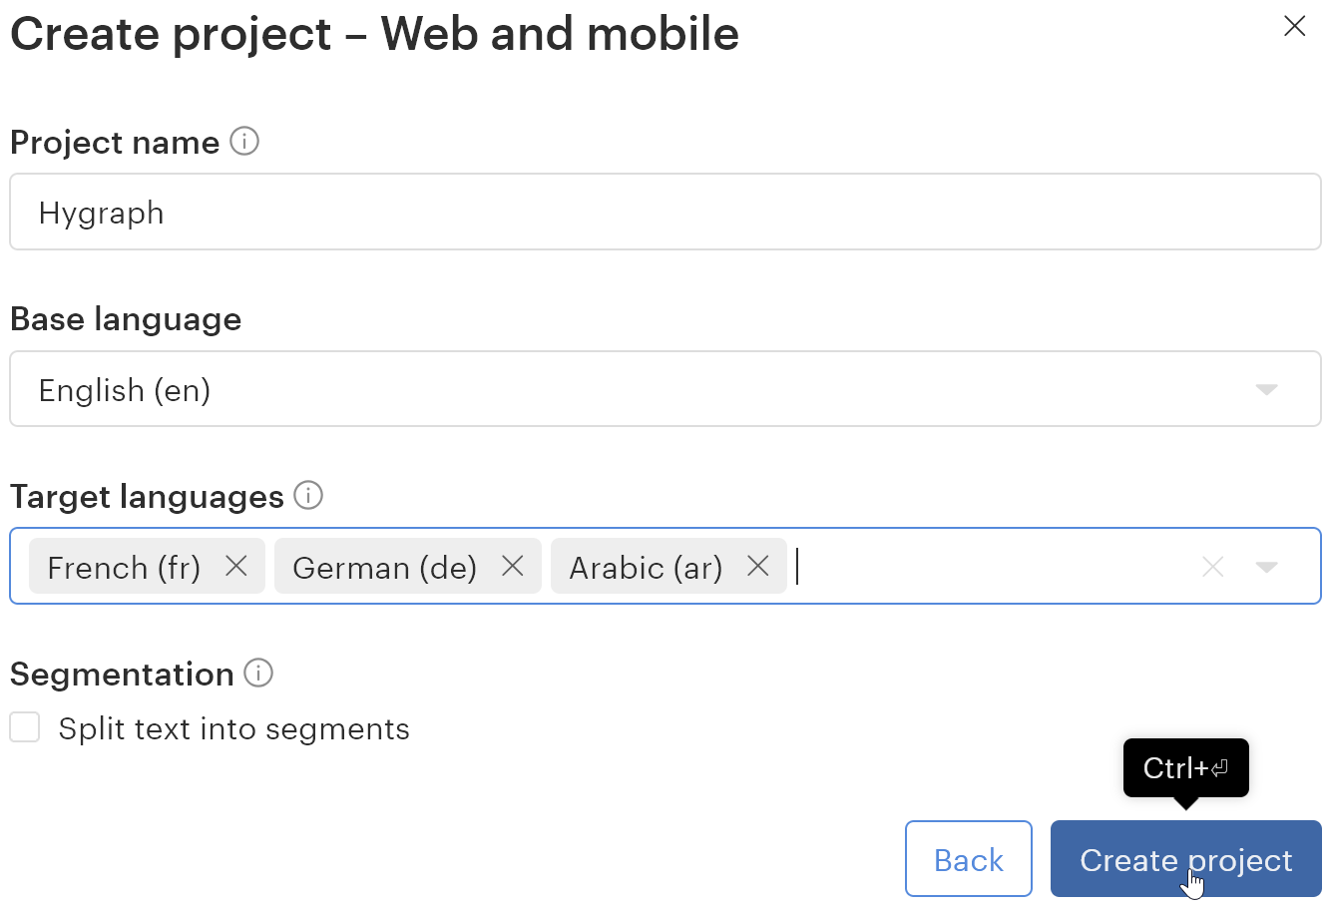
Task: Click into the Project name field
Action: [x=664, y=213]
